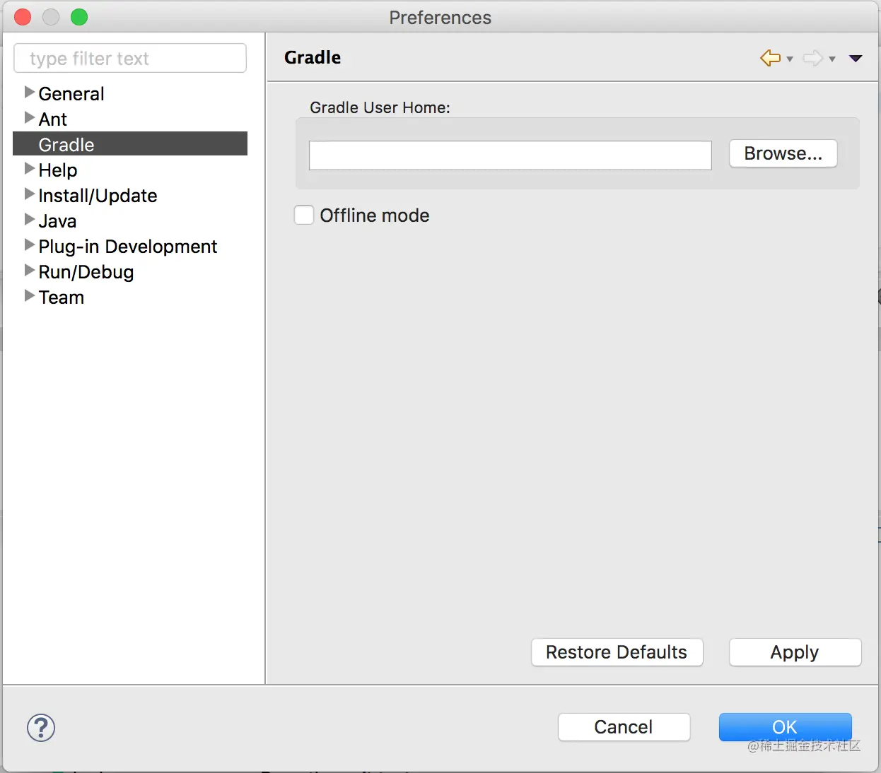Focus the Gradle User Home field

[x=510, y=155]
